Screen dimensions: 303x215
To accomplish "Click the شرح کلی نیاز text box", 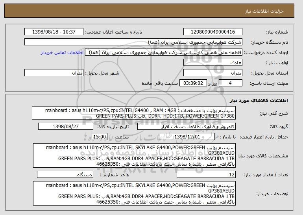I will (x=134, y=113).
